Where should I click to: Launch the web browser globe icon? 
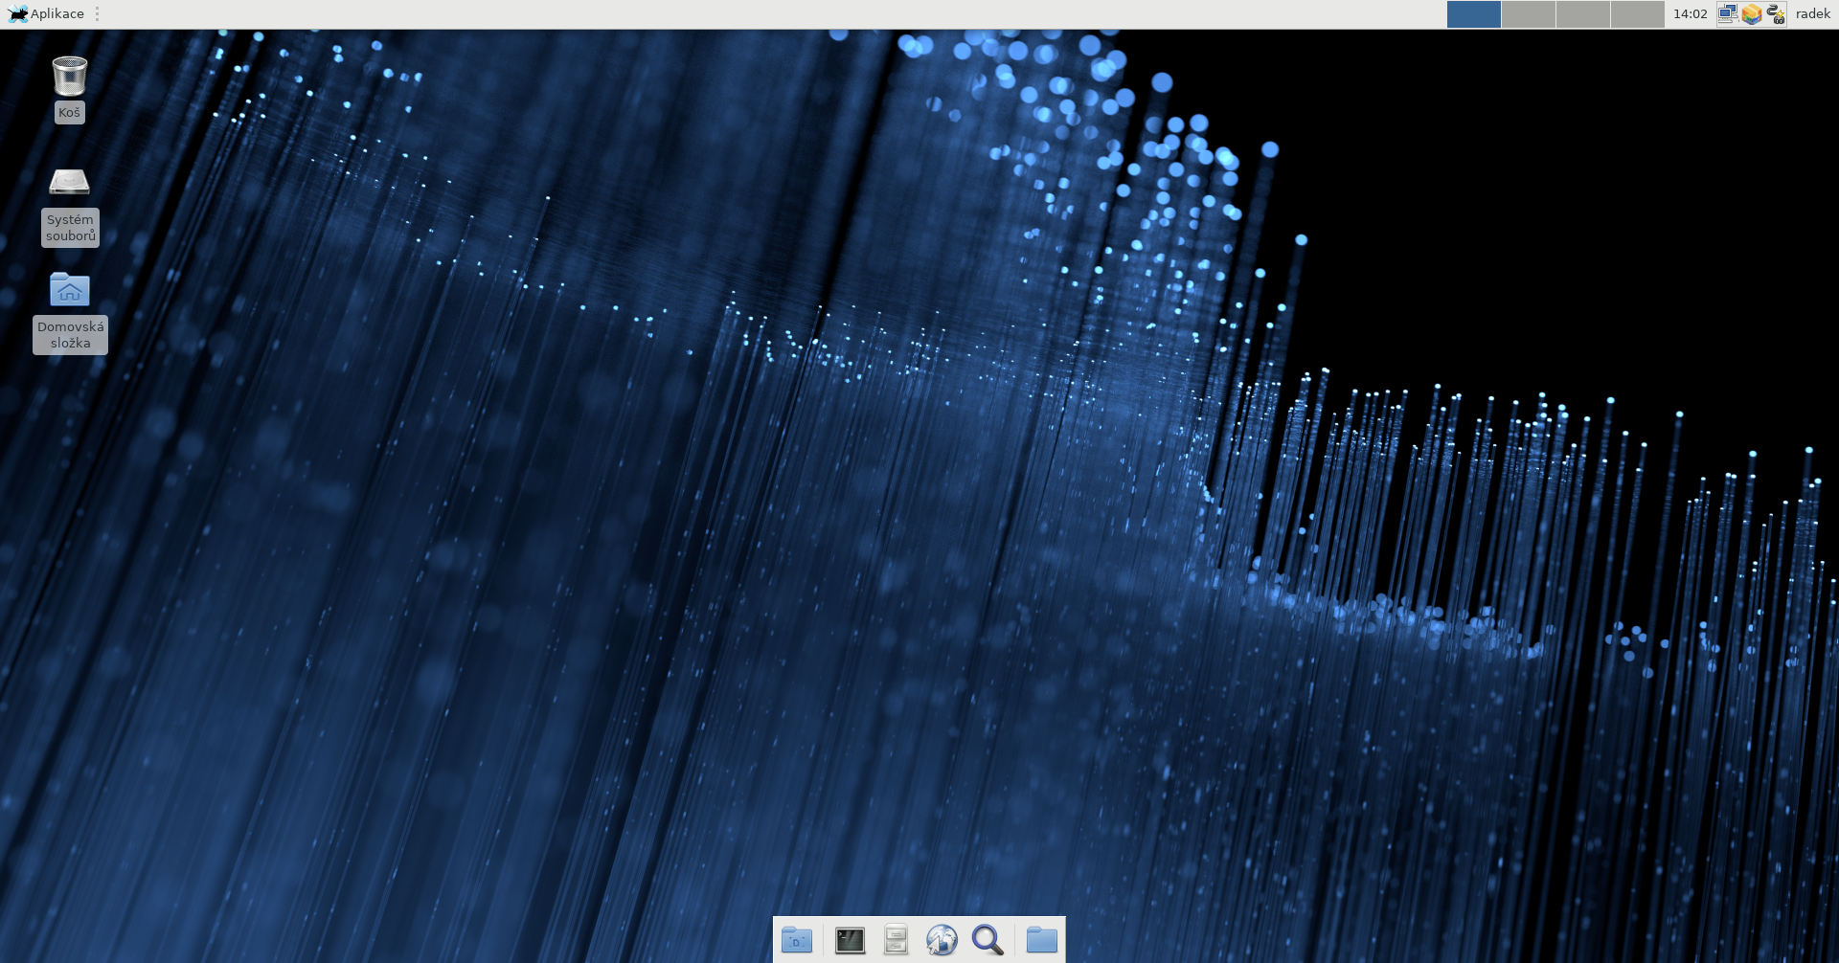(x=942, y=940)
